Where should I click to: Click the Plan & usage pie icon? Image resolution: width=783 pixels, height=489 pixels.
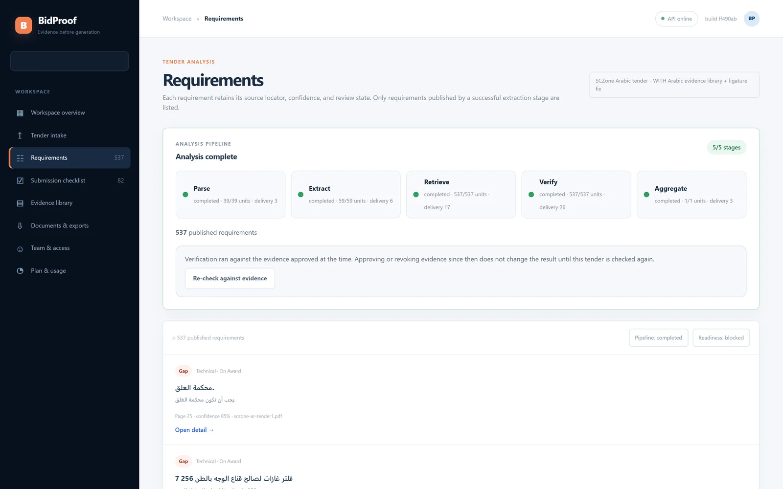(20, 271)
